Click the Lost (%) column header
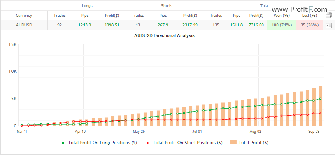The height and width of the screenshot is (155, 335). click(310, 16)
